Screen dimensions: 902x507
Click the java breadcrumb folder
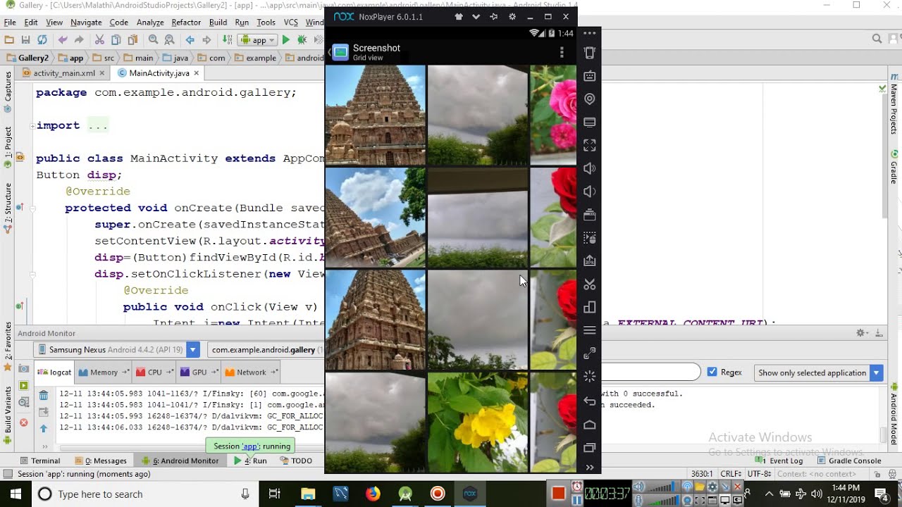coord(175,58)
